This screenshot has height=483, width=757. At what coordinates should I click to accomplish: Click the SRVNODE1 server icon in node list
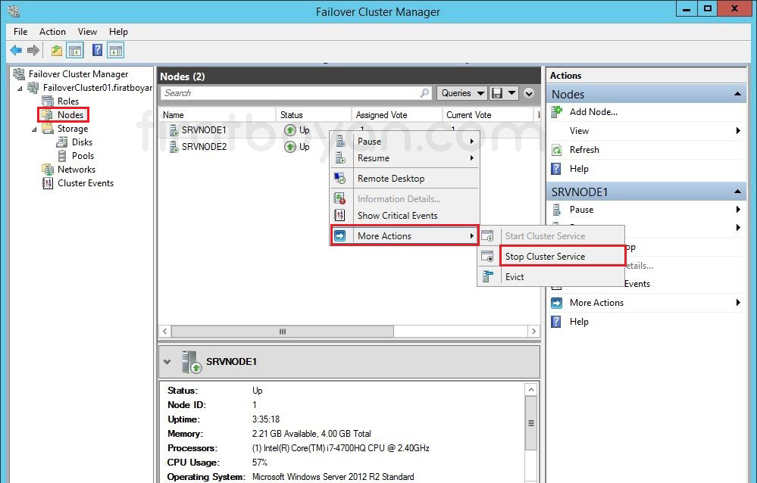tap(174, 129)
